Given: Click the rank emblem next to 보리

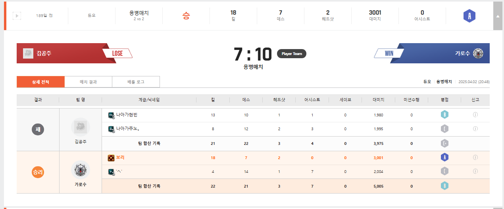Looking at the screenshot, I should tap(111, 158).
